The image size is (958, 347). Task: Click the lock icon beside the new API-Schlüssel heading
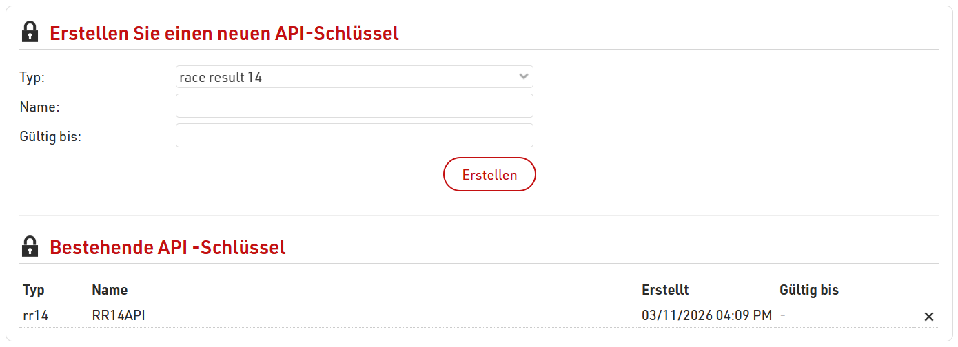30,32
